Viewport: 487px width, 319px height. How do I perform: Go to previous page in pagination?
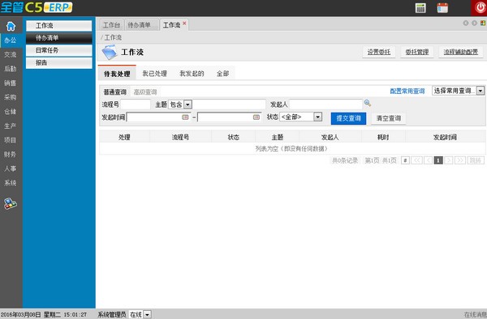click(429, 160)
